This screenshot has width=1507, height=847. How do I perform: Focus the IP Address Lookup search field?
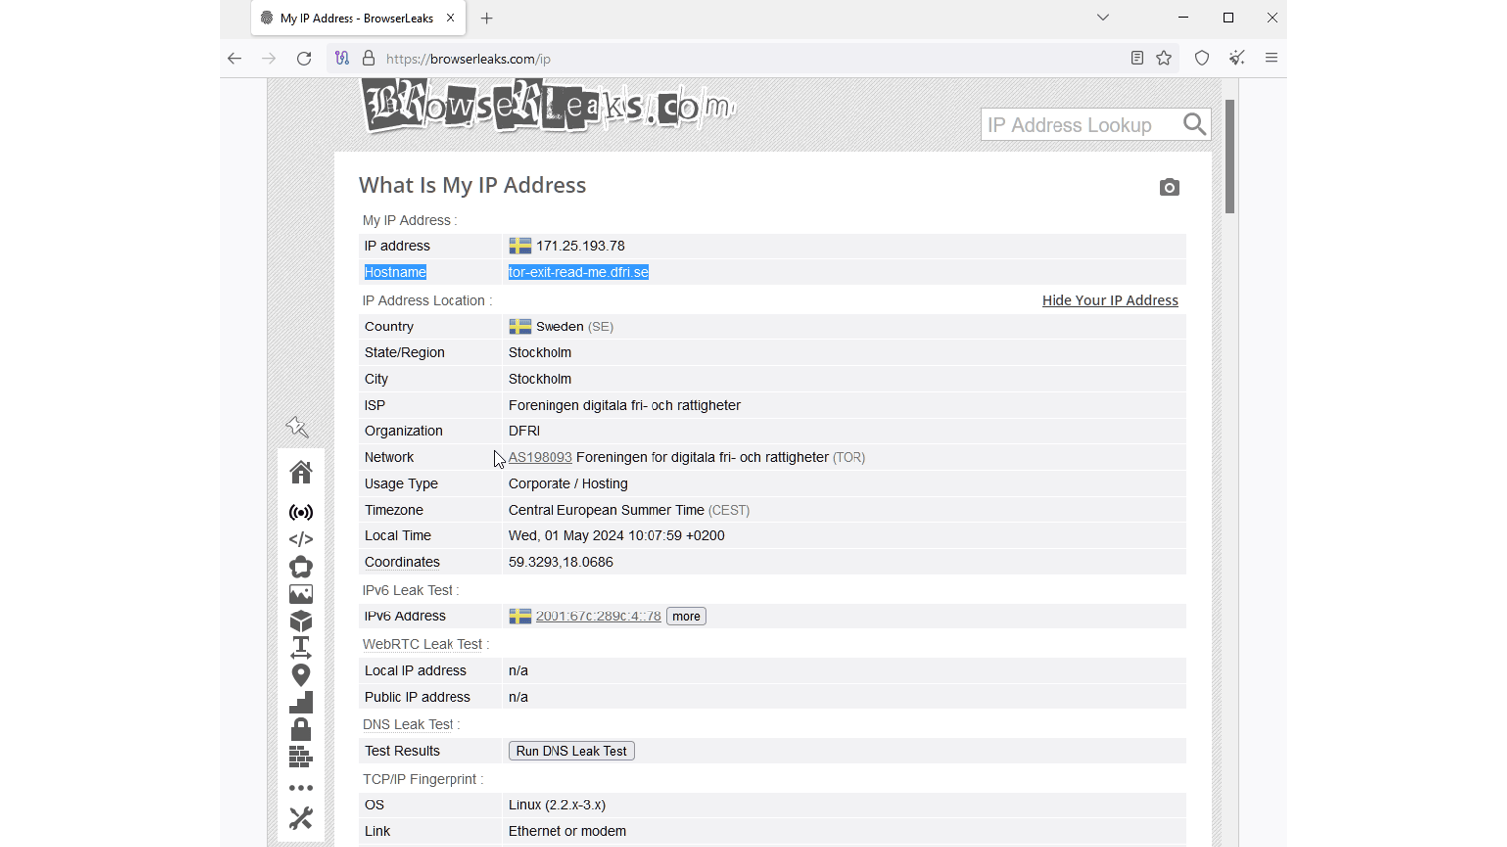click(x=1081, y=125)
